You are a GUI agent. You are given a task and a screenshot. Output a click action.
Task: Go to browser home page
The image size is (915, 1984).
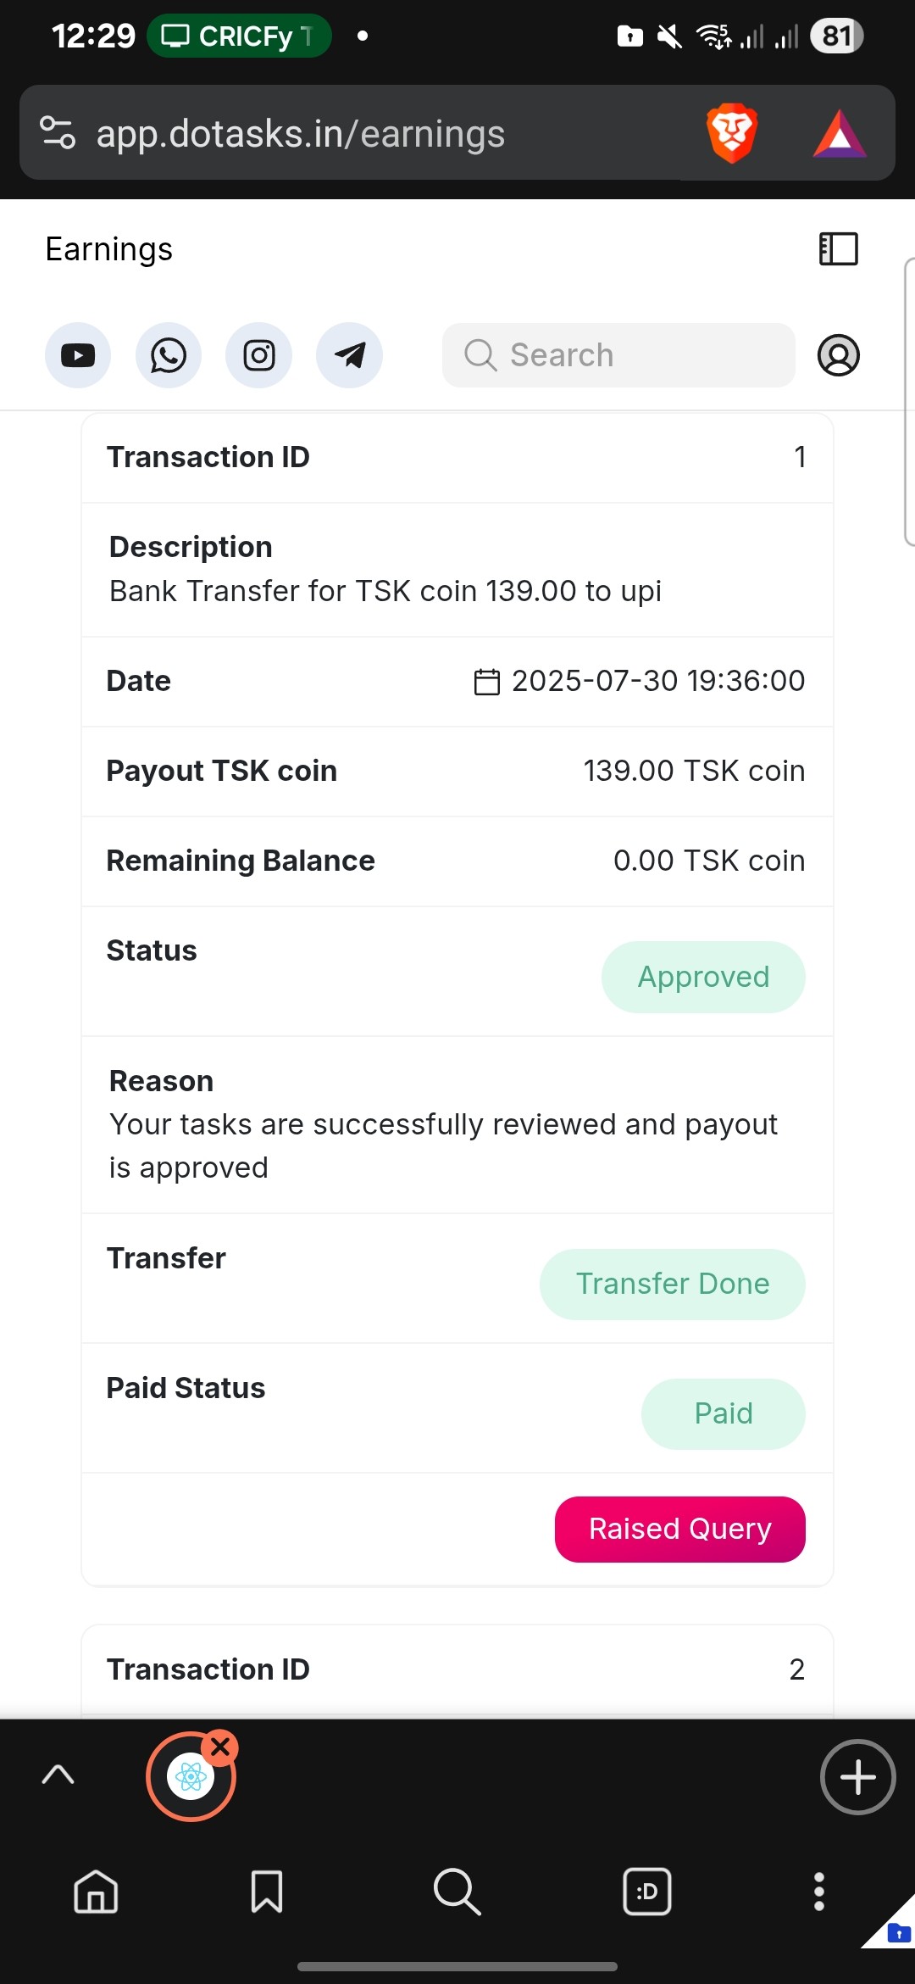(96, 1892)
